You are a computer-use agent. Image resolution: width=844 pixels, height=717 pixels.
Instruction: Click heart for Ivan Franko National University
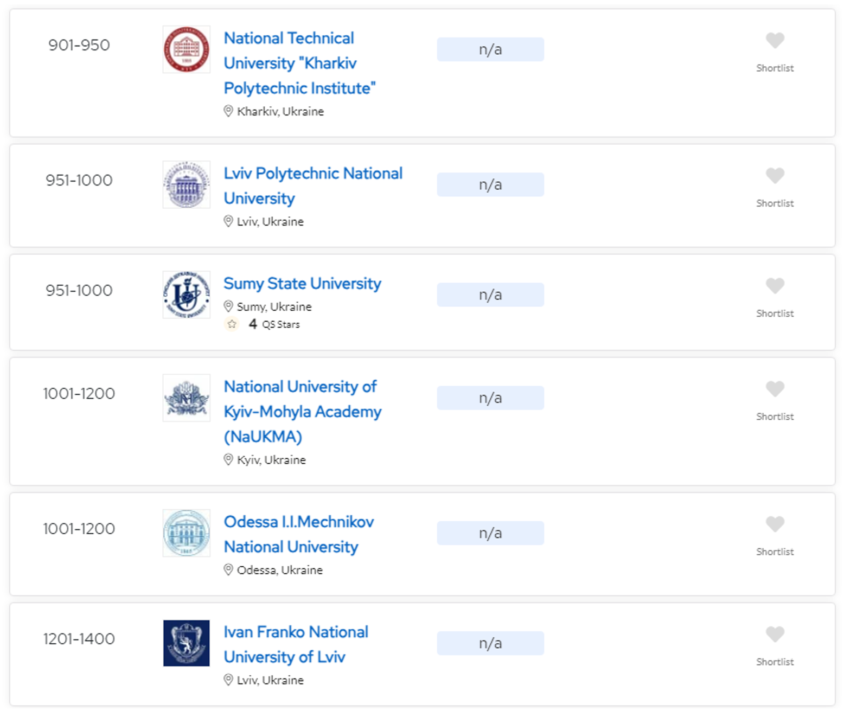[x=775, y=634]
